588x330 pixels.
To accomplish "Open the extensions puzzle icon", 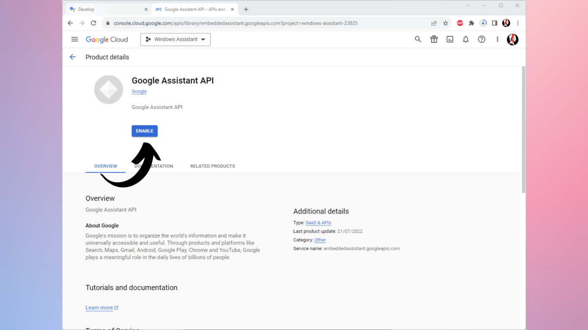I will 471,23.
